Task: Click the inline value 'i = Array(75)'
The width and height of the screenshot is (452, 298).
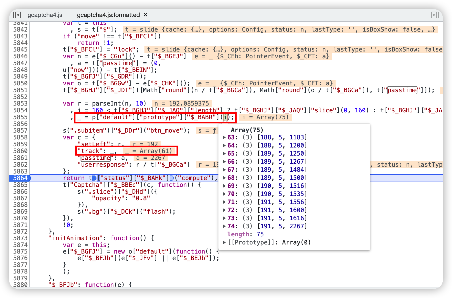Action: tap(265, 117)
